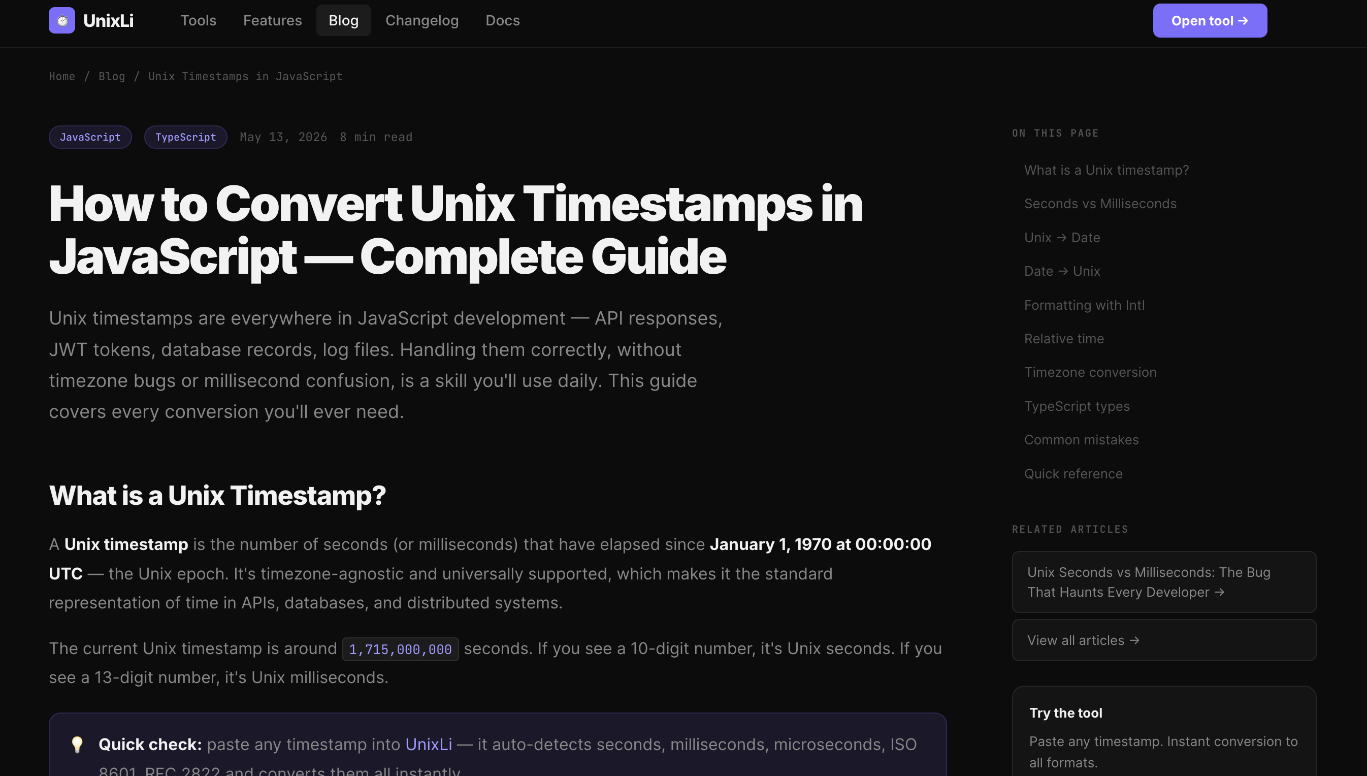Go to Home breadcrumb
The height and width of the screenshot is (776, 1367).
(62, 76)
